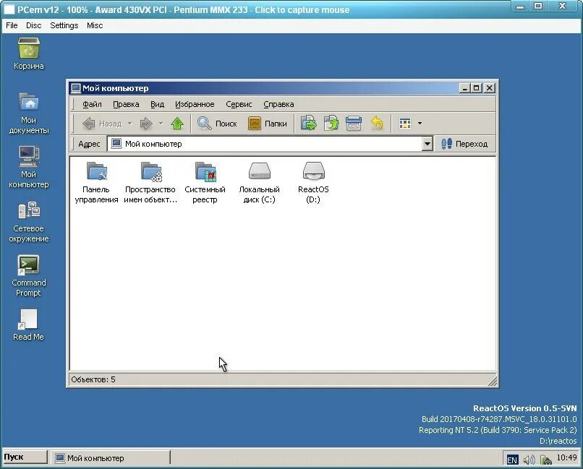This screenshot has width=583, height=469.
Task: Select the Панель управления folder icon
Action: point(96,183)
